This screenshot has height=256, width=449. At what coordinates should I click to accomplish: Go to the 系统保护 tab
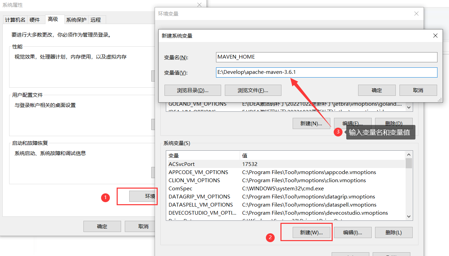point(76,20)
